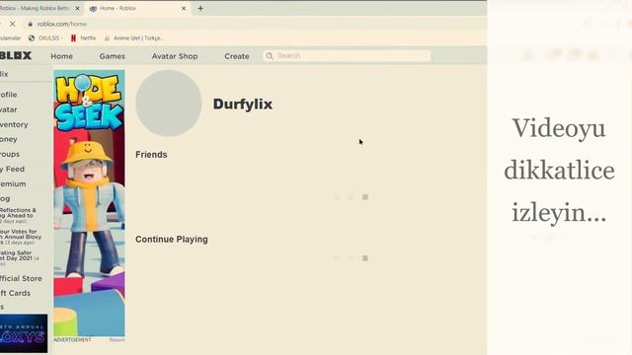Click the Continue Playing heading
Viewport: 632px width, 355px height.
tap(172, 239)
